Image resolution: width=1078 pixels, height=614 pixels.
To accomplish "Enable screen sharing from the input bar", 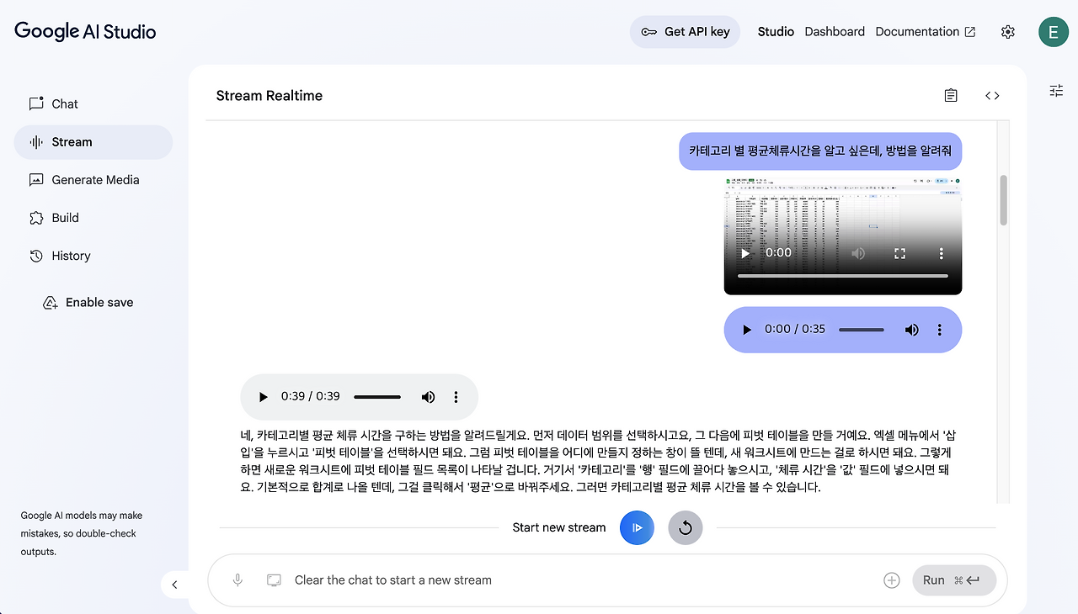I will point(274,580).
